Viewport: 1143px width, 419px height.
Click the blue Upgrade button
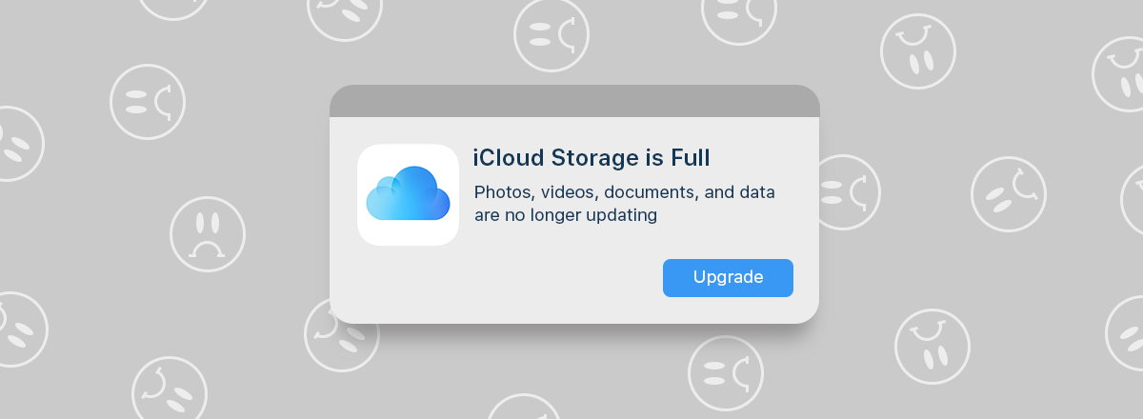pyautogui.click(x=728, y=278)
